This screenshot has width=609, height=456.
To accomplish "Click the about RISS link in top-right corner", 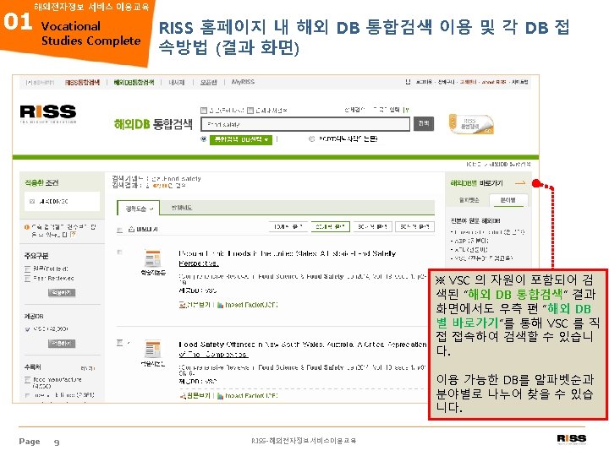I will [x=494, y=82].
